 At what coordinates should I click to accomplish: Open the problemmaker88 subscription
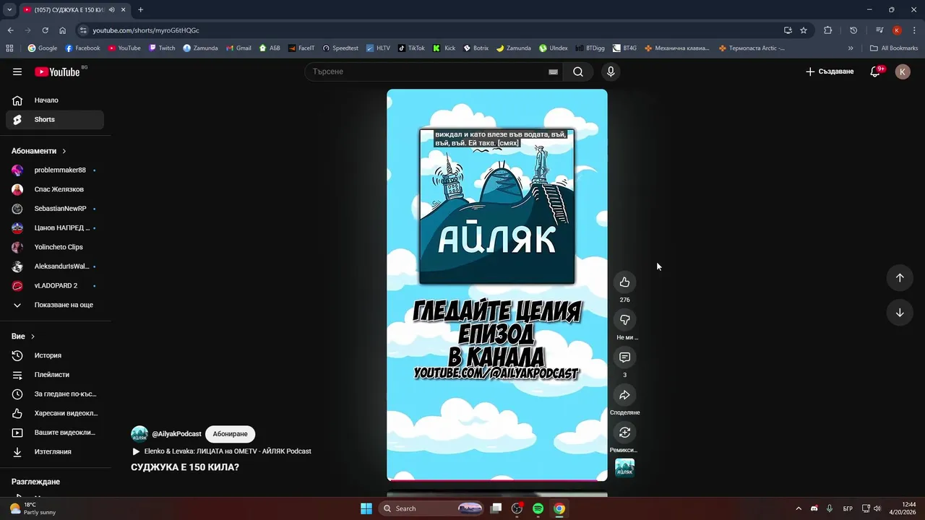55,170
